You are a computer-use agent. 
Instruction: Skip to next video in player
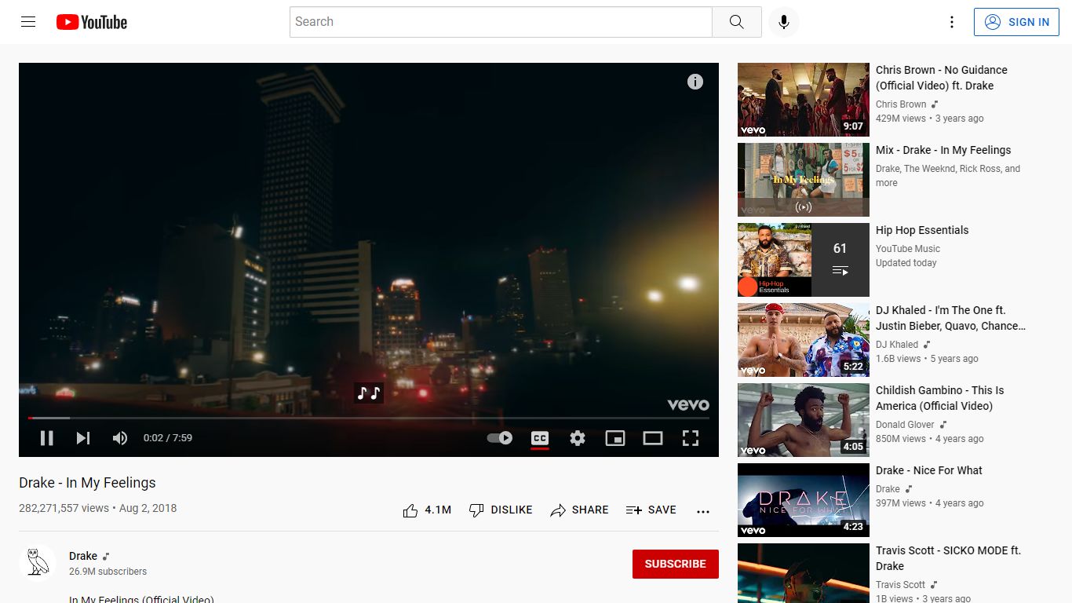(83, 438)
